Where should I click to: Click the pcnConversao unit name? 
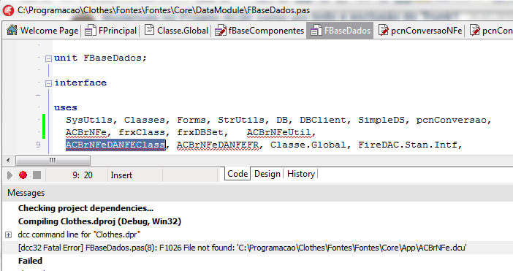coord(451,120)
